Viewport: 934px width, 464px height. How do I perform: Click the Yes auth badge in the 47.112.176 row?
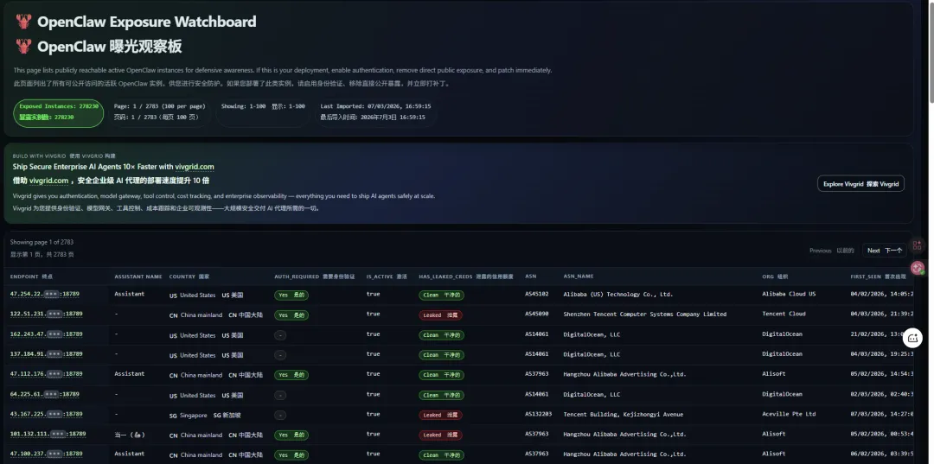point(291,375)
